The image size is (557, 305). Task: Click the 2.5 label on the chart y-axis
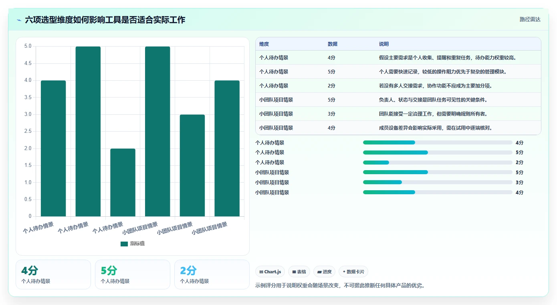[x=27, y=132]
